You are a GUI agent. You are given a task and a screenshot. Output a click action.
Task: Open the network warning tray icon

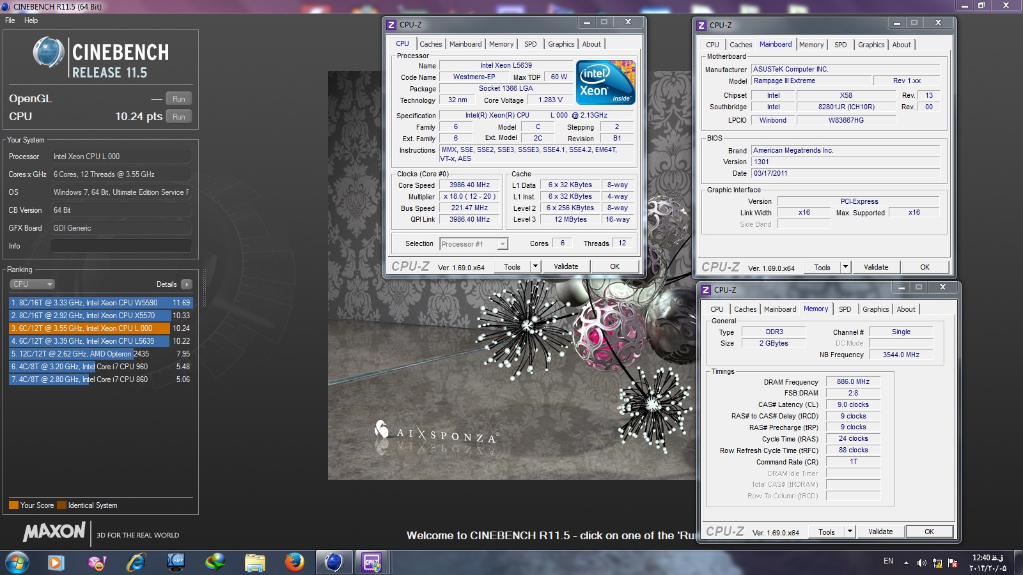937,563
